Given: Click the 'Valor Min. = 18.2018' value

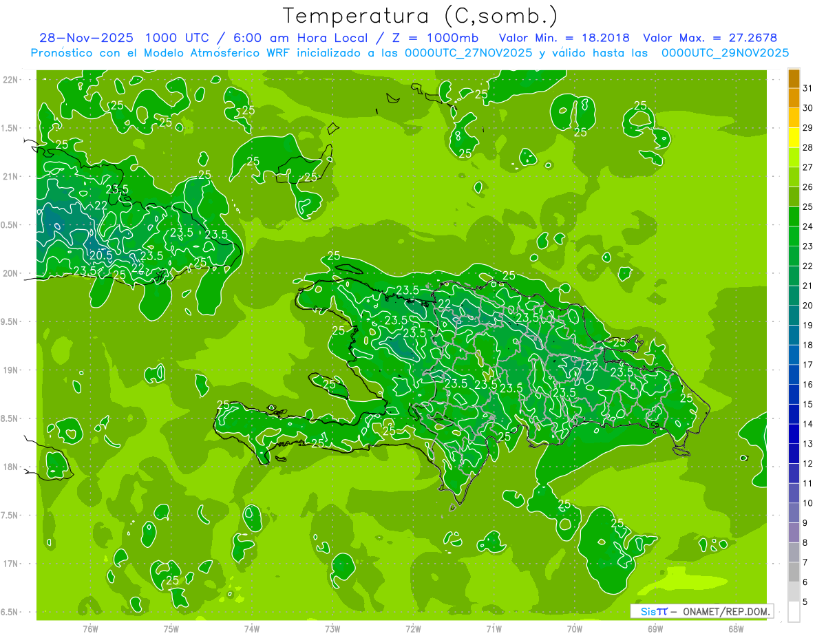Looking at the screenshot, I should point(564,38).
